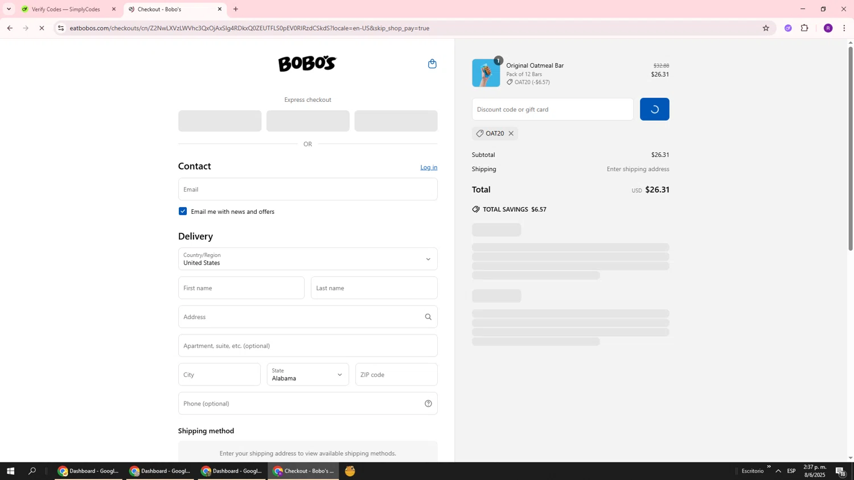Screen dimensions: 854x480
Task: Click the third express checkout placeholder button
Action: tap(396, 121)
